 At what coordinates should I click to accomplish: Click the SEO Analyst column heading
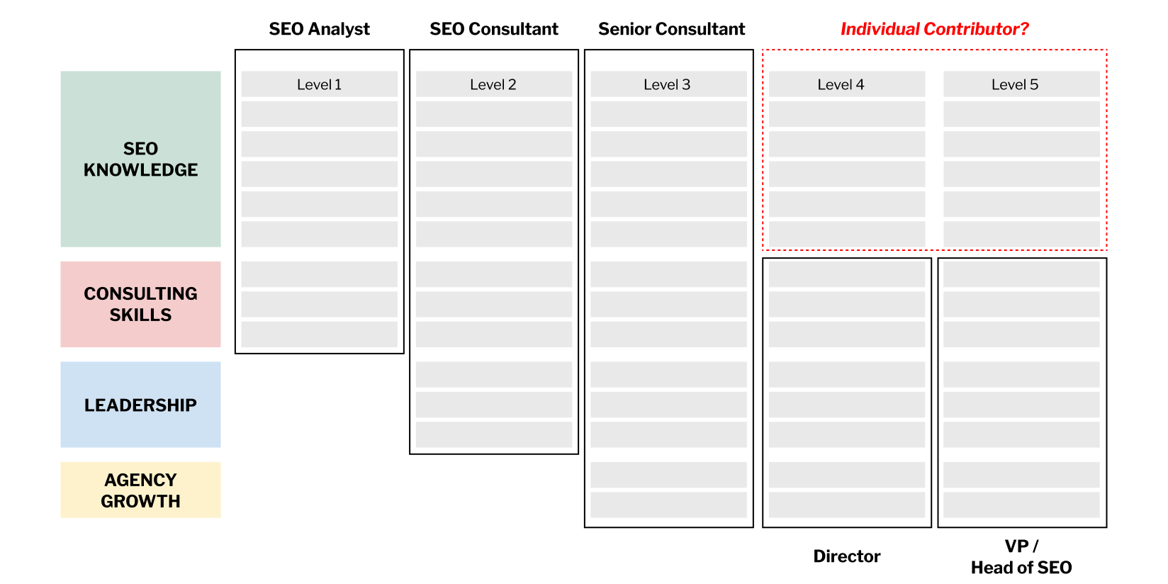[320, 29]
